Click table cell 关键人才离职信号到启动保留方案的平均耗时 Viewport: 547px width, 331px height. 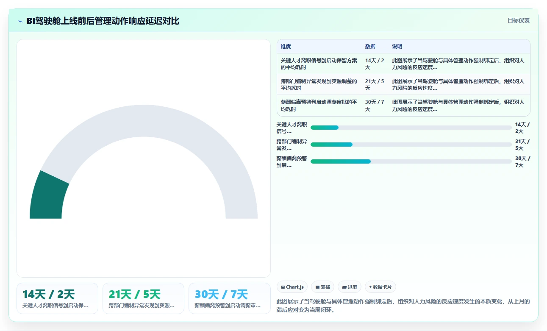[x=319, y=64]
